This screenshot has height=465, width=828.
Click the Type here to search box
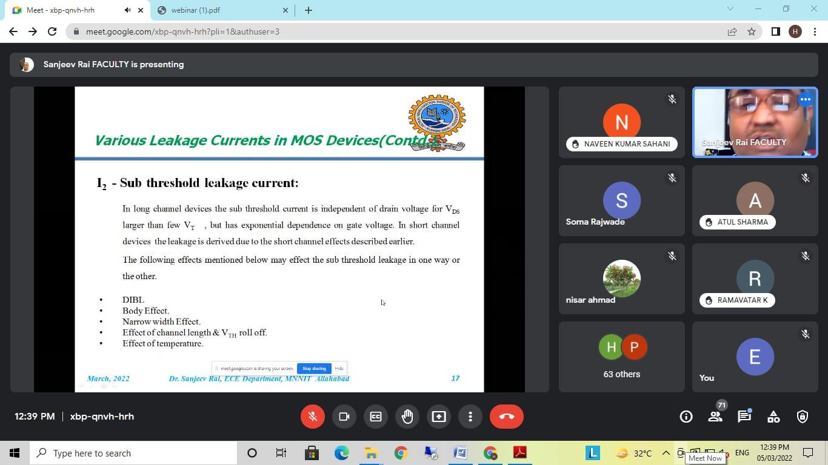pyautogui.click(x=133, y=453)
